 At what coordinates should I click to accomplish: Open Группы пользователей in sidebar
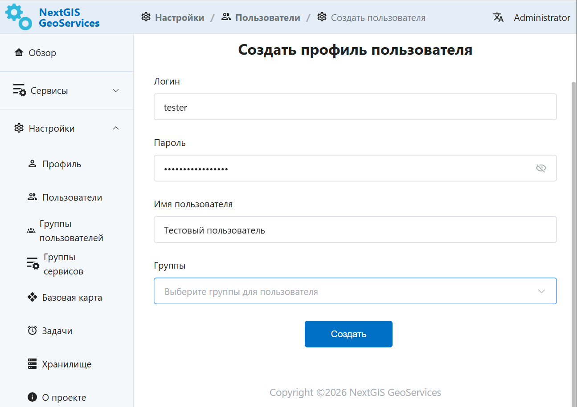coord(71,231)
